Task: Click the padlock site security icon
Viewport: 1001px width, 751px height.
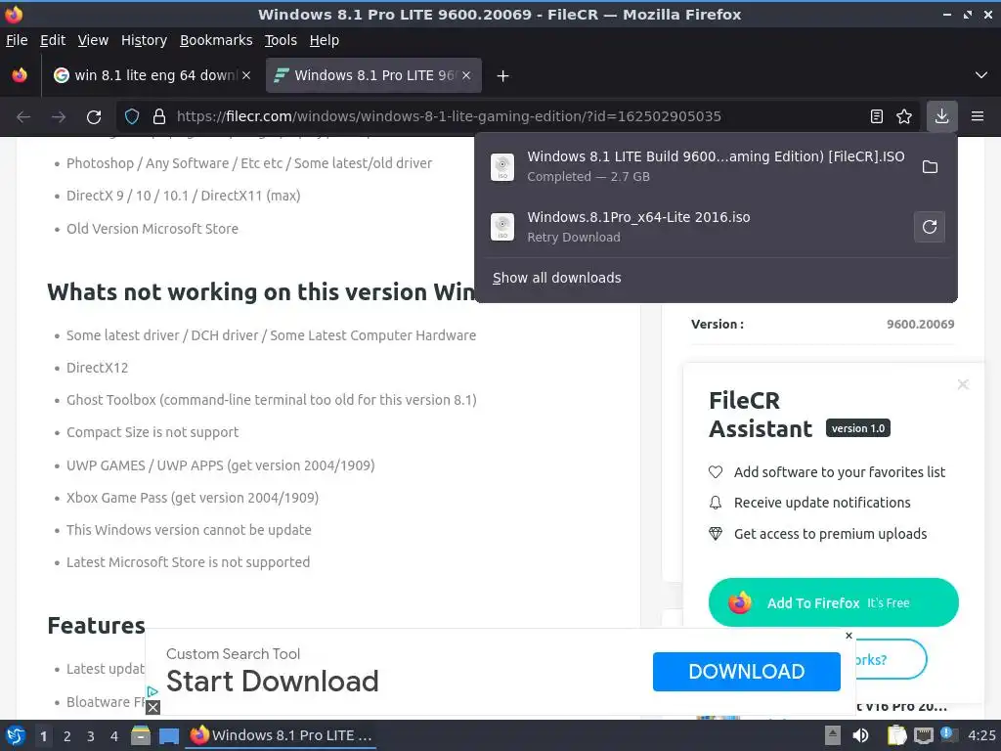Action: click(159, 116)
